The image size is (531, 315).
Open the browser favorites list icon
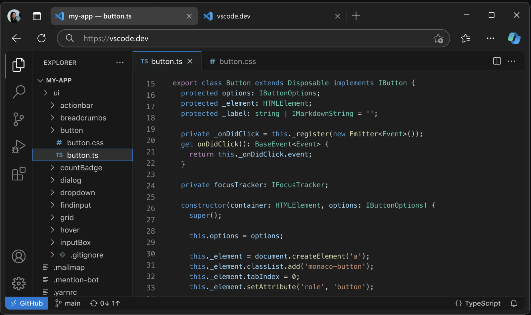coord(465,39)
